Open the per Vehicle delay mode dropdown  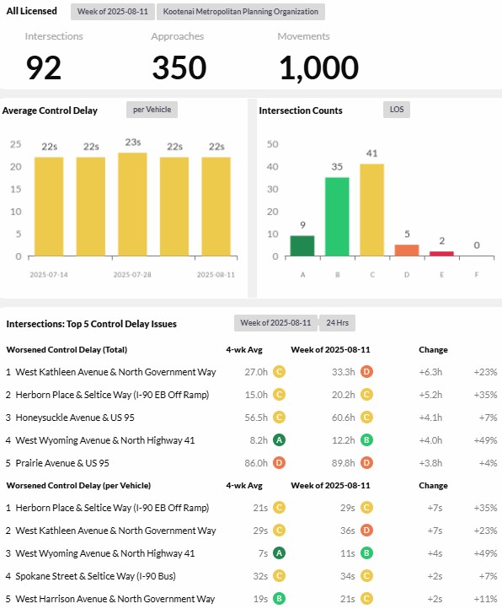pos(152,110)
